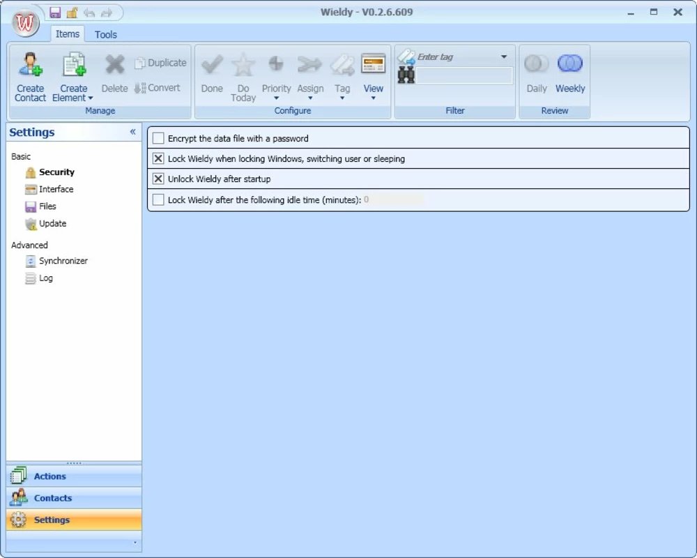Click the idle time minutes field
The width and height of the screenshot is (697, 558).
click(x=393, y=199)
